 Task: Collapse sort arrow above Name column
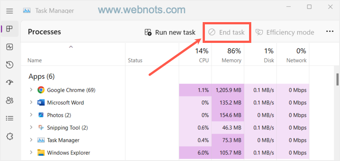point(71,47)
